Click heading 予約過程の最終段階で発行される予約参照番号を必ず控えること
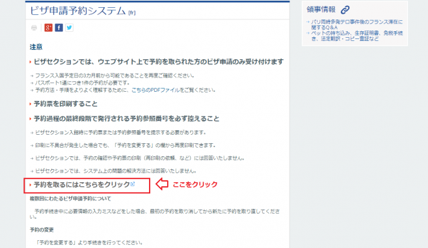The image size is (428, 248). (126, 119)
